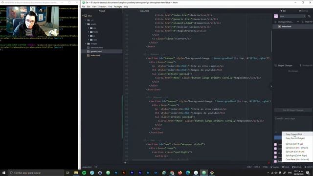The width and height of the screenshot is (313, 176).
Task: Choose Split Down from context menu
Action: (x=297, y=148)
